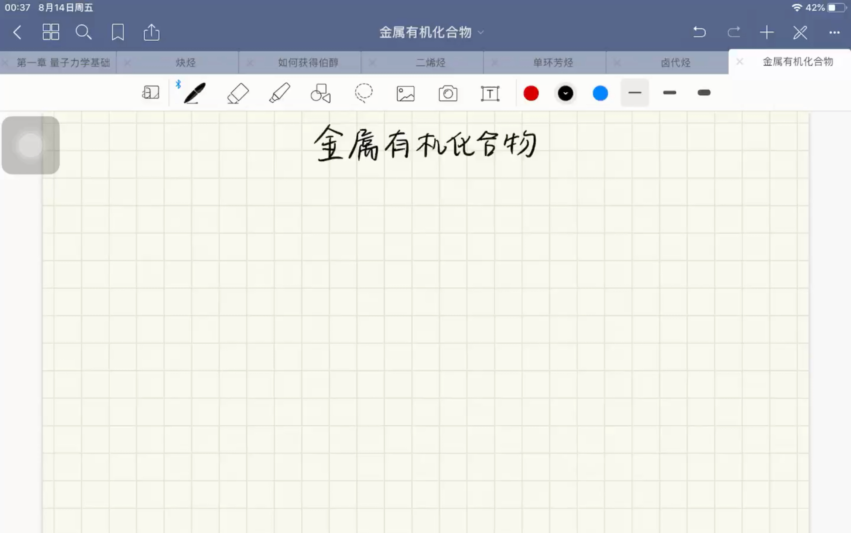Open bookmark panel
The width and height of the screenshot is (851, 533).
click(117, 32)
